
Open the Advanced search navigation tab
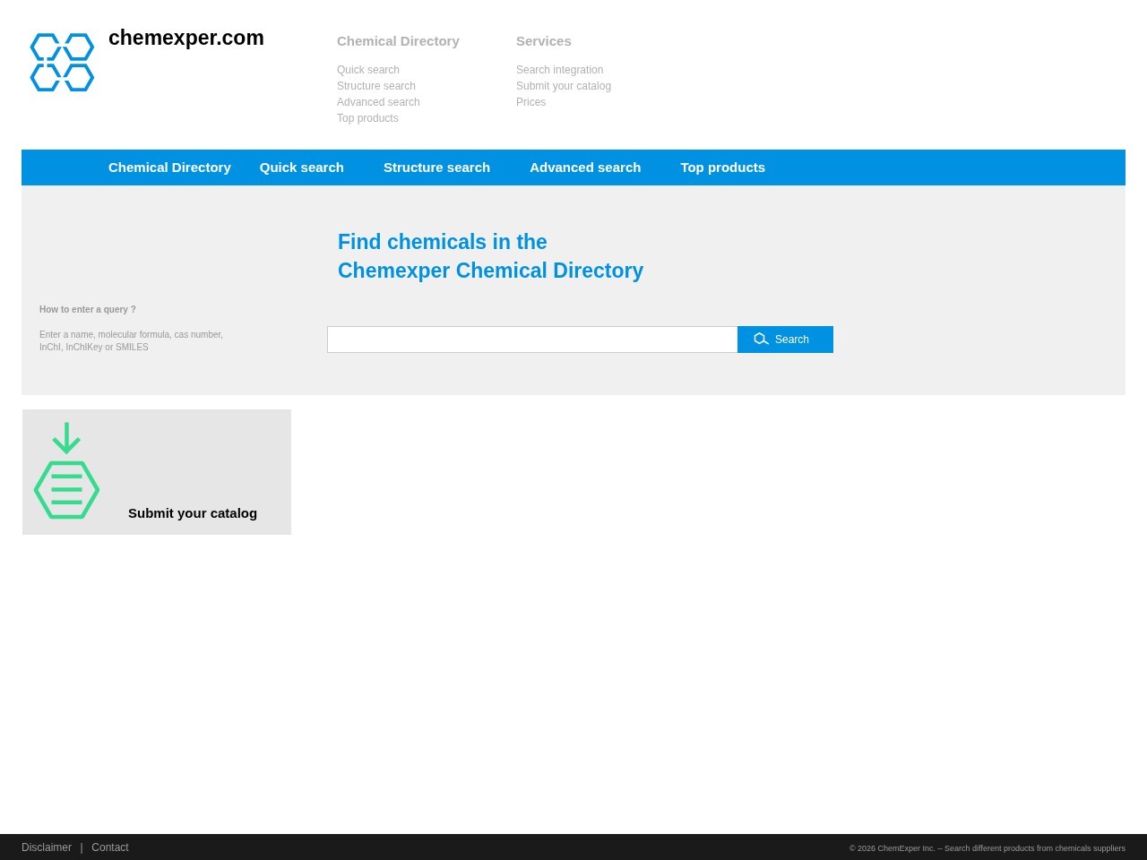click(x=585, y=168)
